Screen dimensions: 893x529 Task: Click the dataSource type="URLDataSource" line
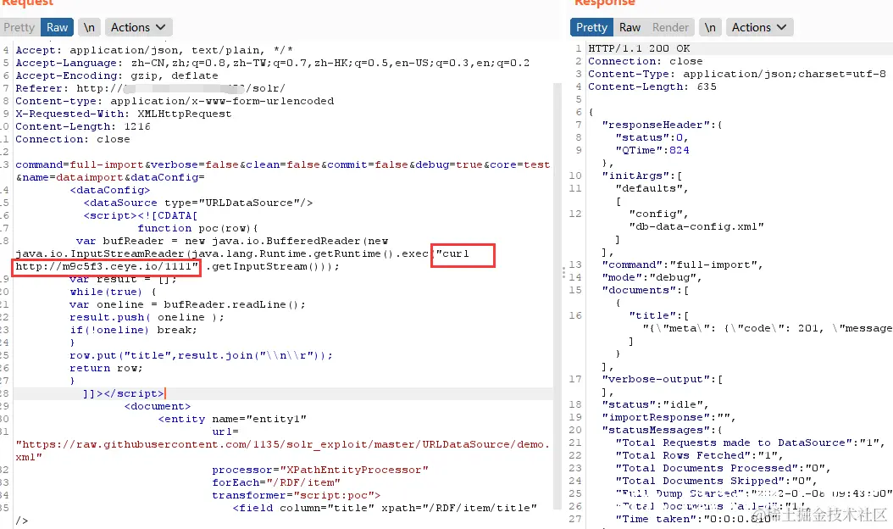[x=198, y=203]
